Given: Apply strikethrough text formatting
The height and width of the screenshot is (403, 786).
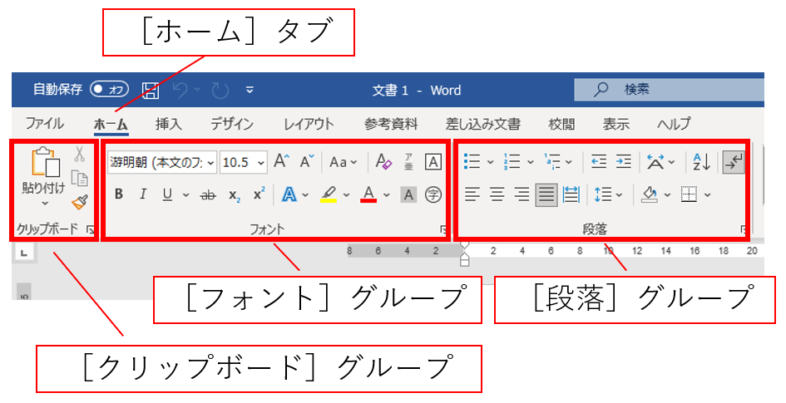Looking at the screenshot, I should pos(208,194).
